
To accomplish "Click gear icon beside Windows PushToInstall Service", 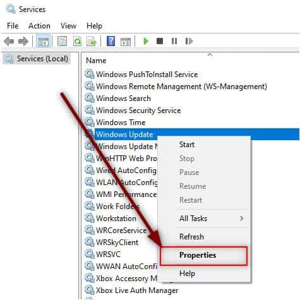I will [90, 74].
